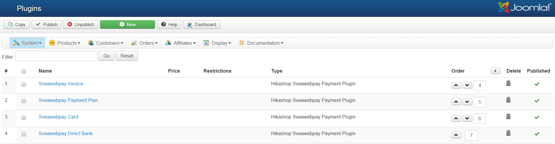Check the Sveawebpay Direct Bank row checkbox
This screenshot has height=144, width=555.
24,134
